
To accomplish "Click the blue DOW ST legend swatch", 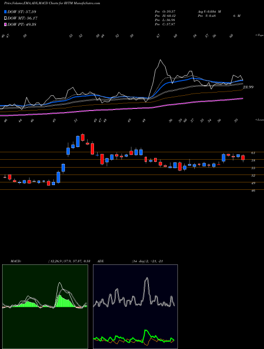I will click(5, 12).
